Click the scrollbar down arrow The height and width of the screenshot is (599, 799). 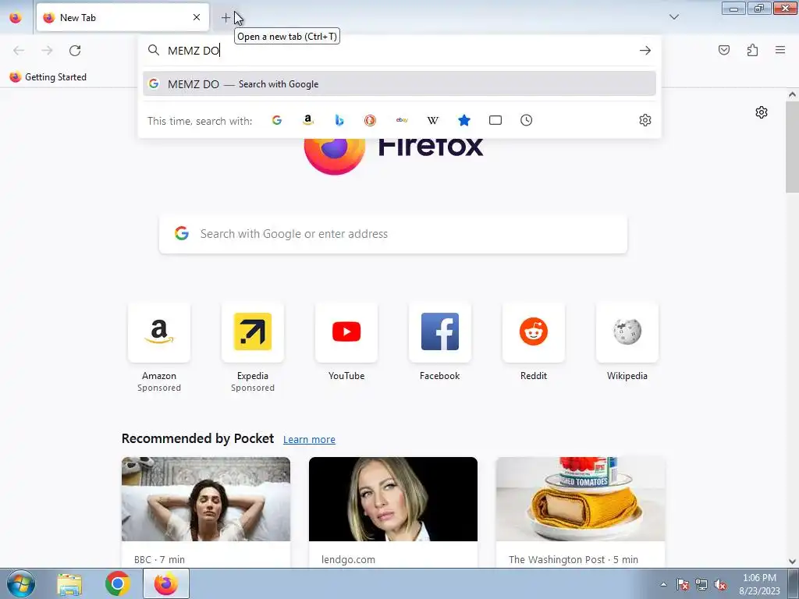792,562
